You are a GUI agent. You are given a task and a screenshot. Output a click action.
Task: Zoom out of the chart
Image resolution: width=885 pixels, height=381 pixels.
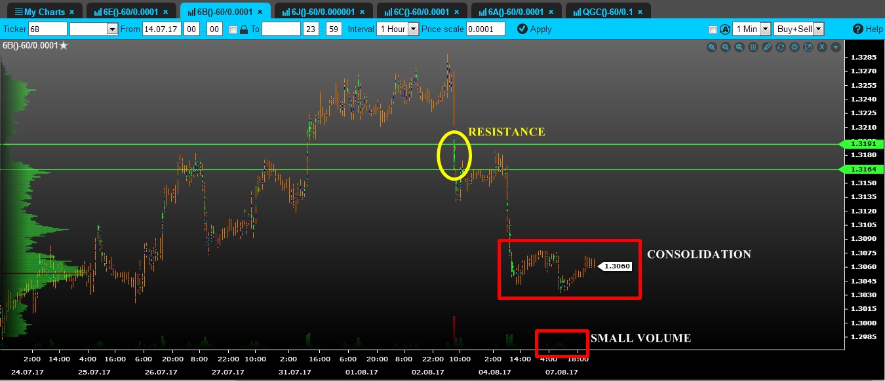(x=739, y=47)
